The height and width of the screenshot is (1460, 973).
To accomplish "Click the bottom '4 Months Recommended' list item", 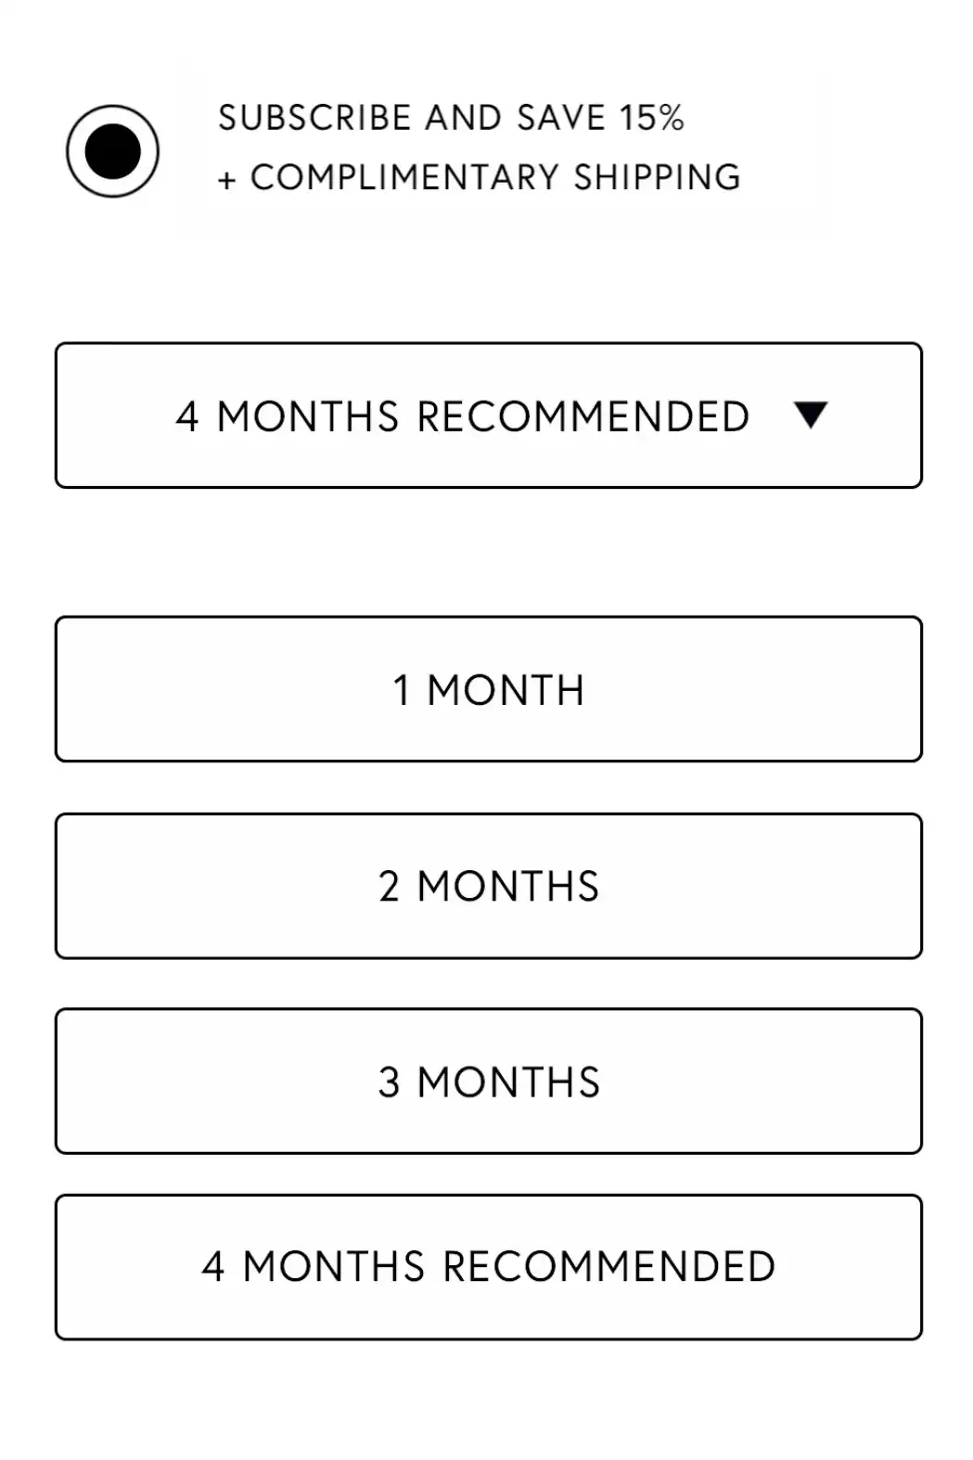I will pos(488,1267).
